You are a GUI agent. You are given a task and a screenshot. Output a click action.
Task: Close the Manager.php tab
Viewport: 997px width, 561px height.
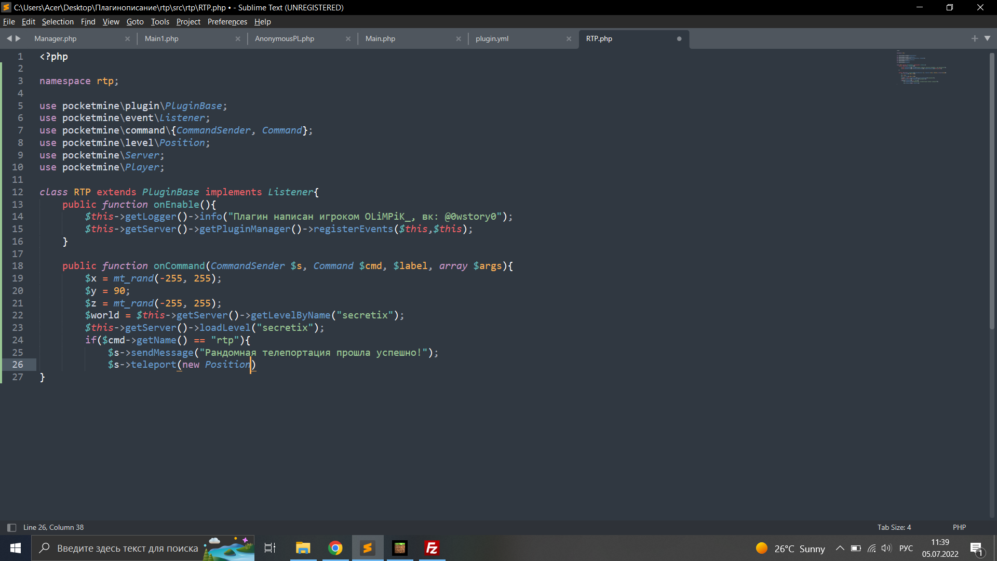pos(127,38)
